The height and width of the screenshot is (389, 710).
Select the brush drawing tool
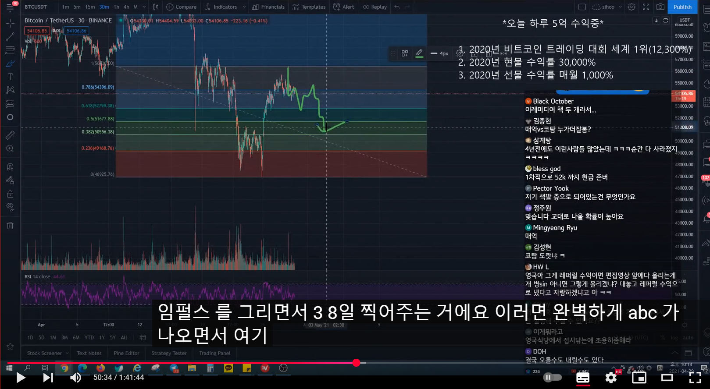pos(10,64)
